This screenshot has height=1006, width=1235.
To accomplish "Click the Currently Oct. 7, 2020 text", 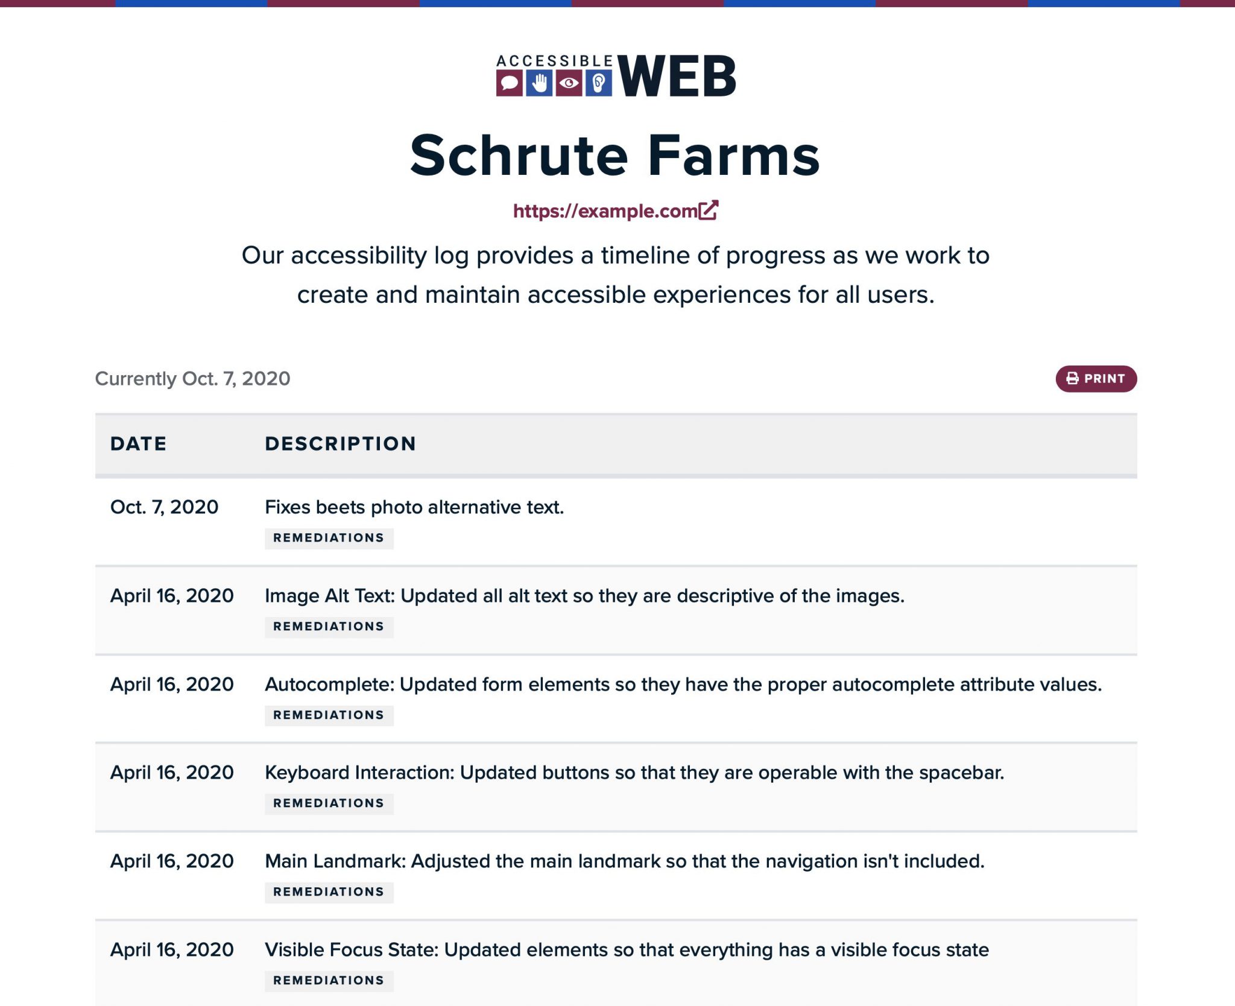I will (x=193, y=379).
